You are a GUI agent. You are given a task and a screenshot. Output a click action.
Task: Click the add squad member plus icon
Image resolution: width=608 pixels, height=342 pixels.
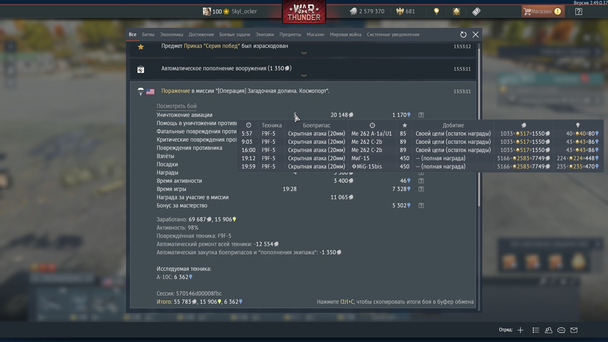520,330
